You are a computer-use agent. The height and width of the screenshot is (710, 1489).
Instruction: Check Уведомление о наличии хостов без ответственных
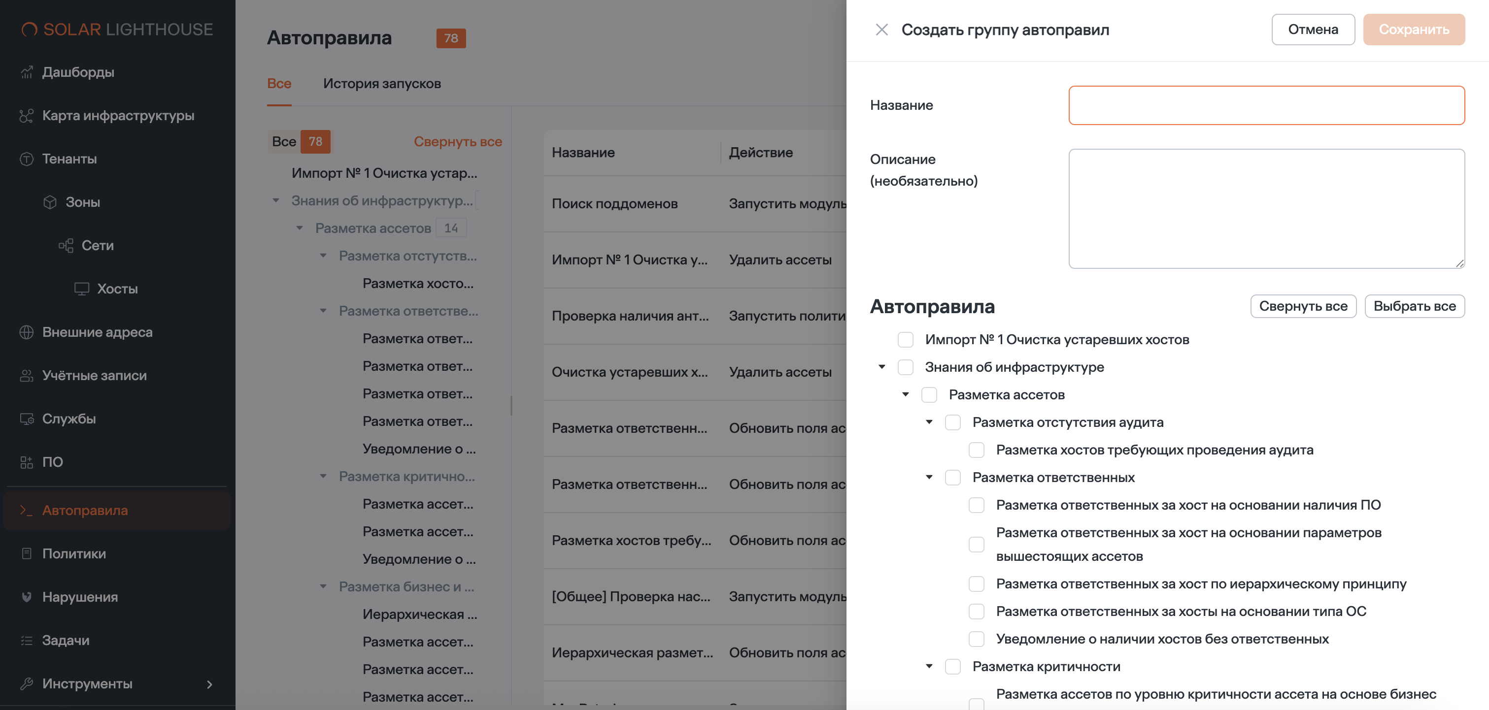(x=977, y=639)
